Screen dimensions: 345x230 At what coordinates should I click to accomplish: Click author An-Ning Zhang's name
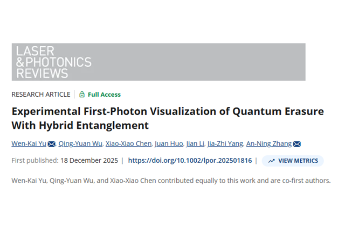268,143
